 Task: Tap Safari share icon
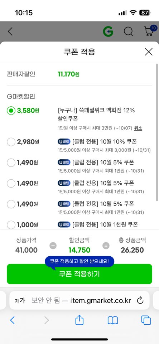(79, 320)
